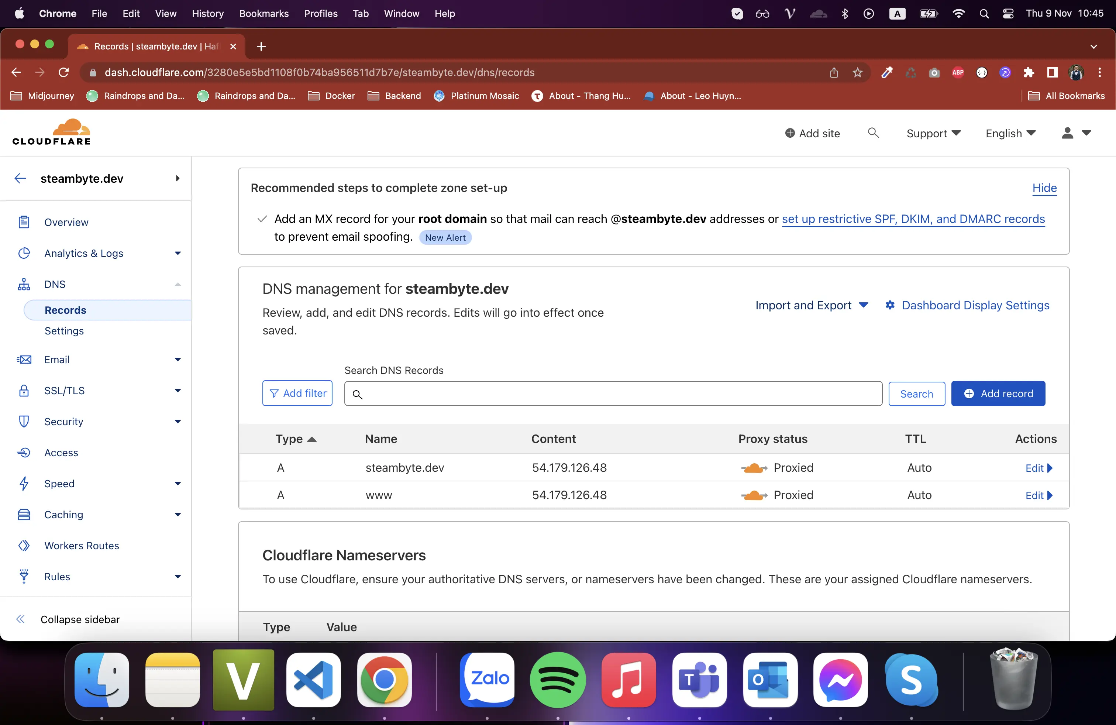This screenshot has width=1116, height=725.
Task: Bookmark this page with the star icon
Action: click(x=858, y=72)
